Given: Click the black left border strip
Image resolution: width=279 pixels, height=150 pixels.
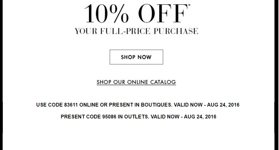Looking at the screenshot, I should tap(1, 75).
